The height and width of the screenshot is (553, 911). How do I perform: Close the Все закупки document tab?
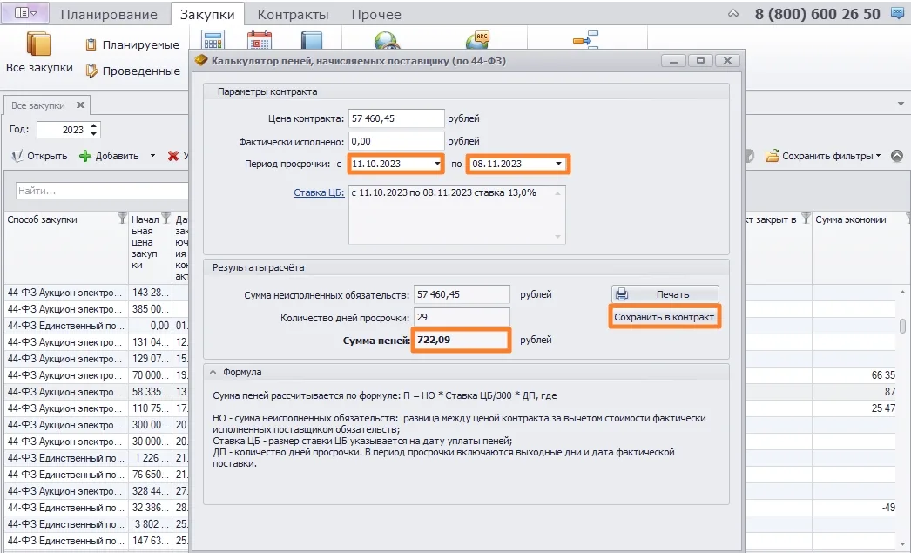pyautogui.click(x=81, y=105)
